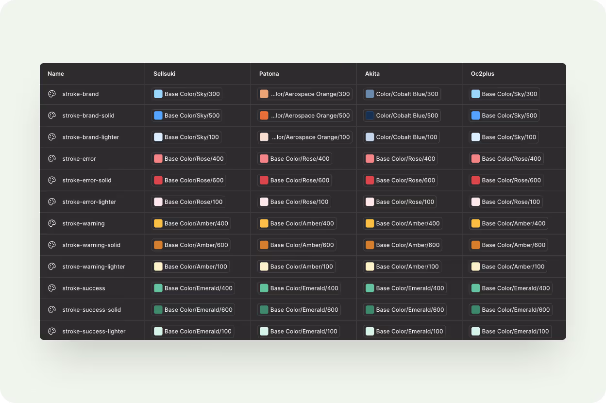
Task: Select the stroke-brand-lighter variable name
Action: [91, 137]
